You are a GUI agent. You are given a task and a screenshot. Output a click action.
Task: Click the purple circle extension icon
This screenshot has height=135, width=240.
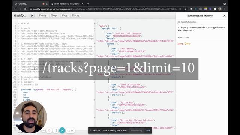click(x=210, y=9)
